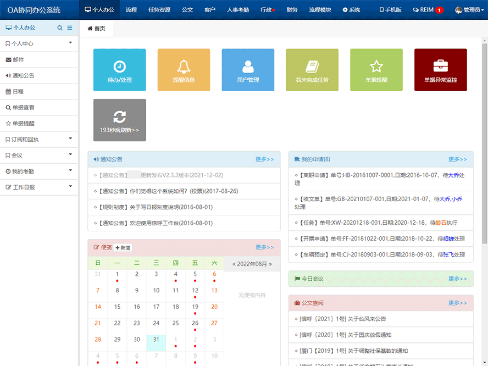
Task: Expand the 订阅和回执 sidebar section
Action: click(x=38, y=139)
